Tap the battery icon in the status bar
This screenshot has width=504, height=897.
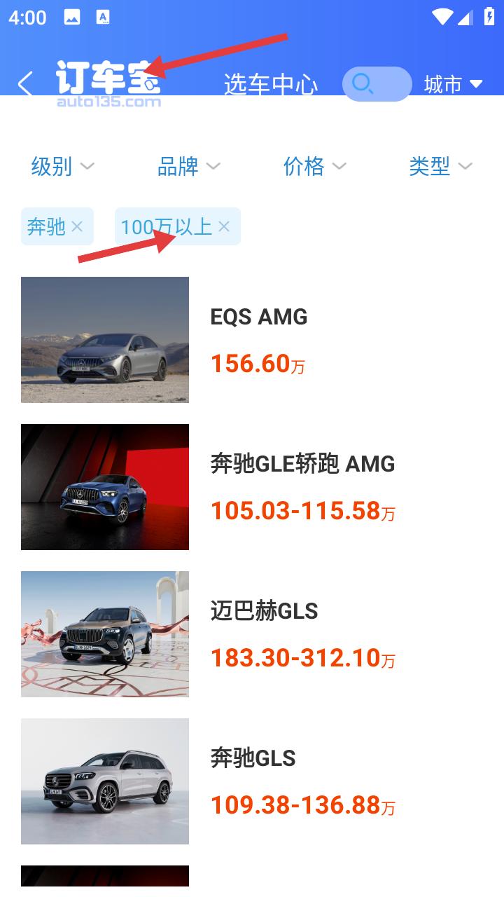pyautogui.click(x=489, y=17)
